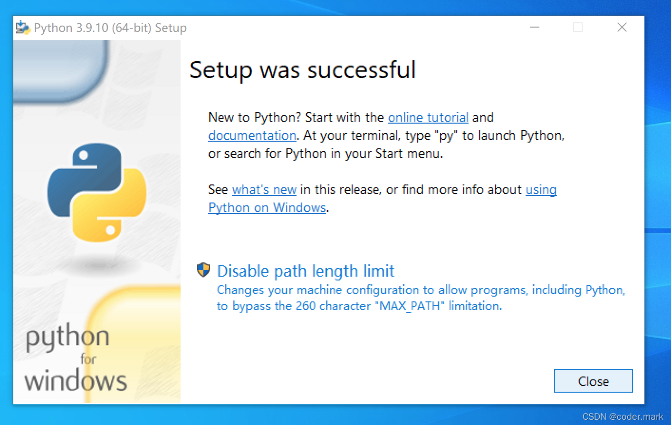Viewport: 671px width, 425px height.
Task: Click the UAC shield icon
Action: point(203,270)
